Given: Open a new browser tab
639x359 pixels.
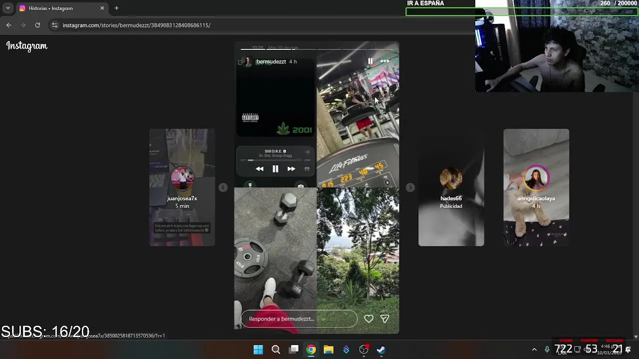Looking at the screenshot, I should [116, 8].
